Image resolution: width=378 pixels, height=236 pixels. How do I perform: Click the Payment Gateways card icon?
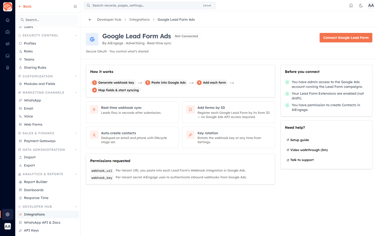tap(20, 141)
